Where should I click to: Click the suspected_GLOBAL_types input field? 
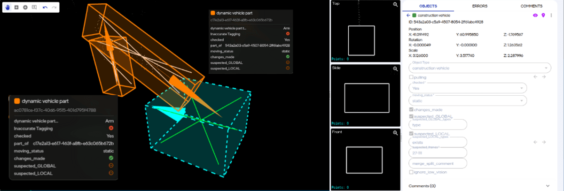tap(438, 125)
